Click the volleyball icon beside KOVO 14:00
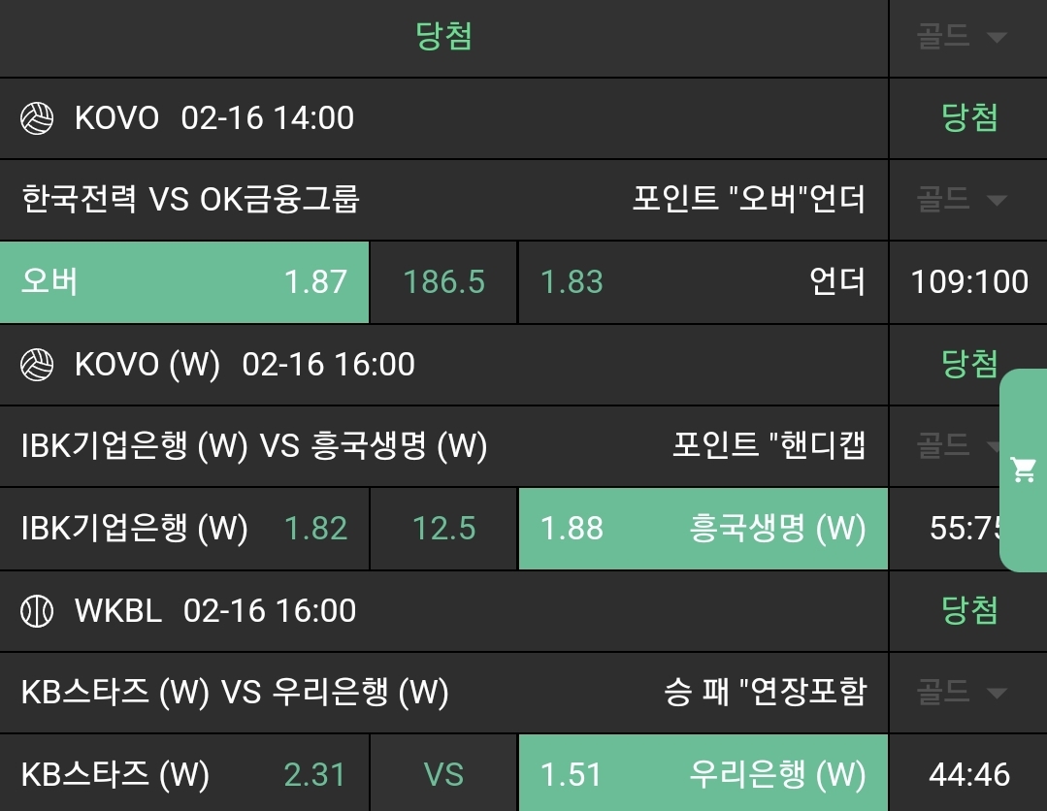The width and height of the screenshot is (1047, 811). click(x=37, y=118)
